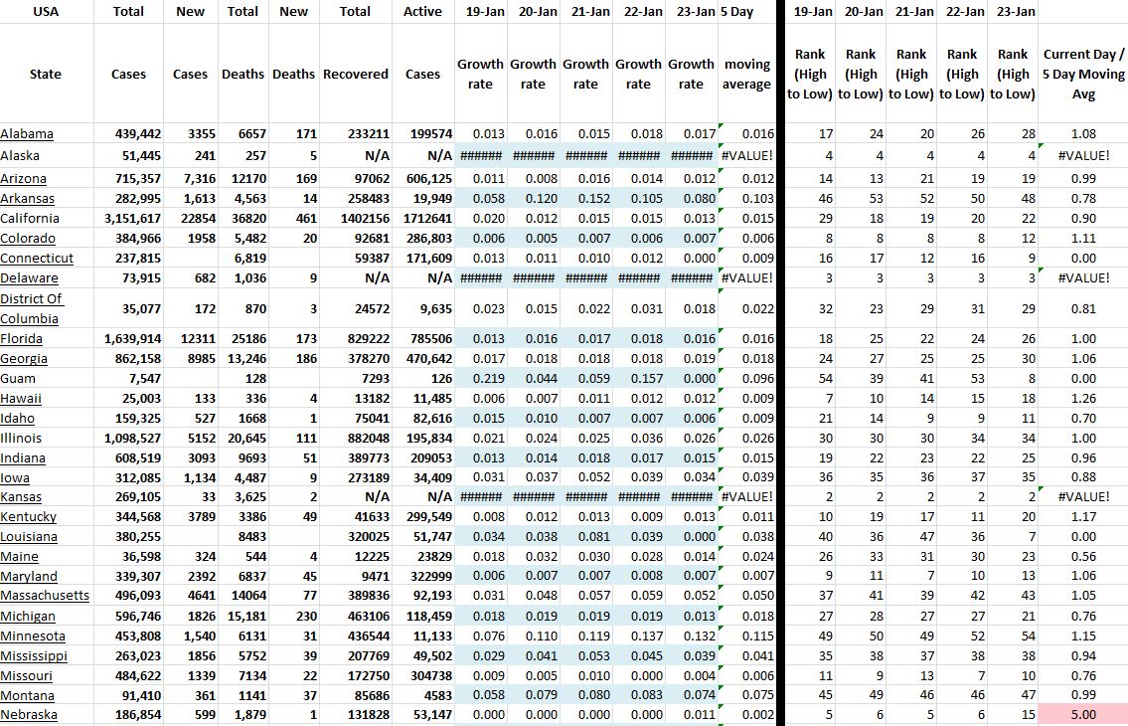The image size is (1128, 726).
Task: Select the 5 Day moving average header
Action: point(746,75)
